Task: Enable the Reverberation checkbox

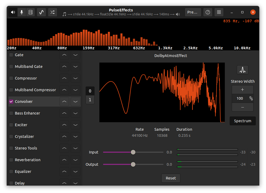Action: tap(11, 160)
